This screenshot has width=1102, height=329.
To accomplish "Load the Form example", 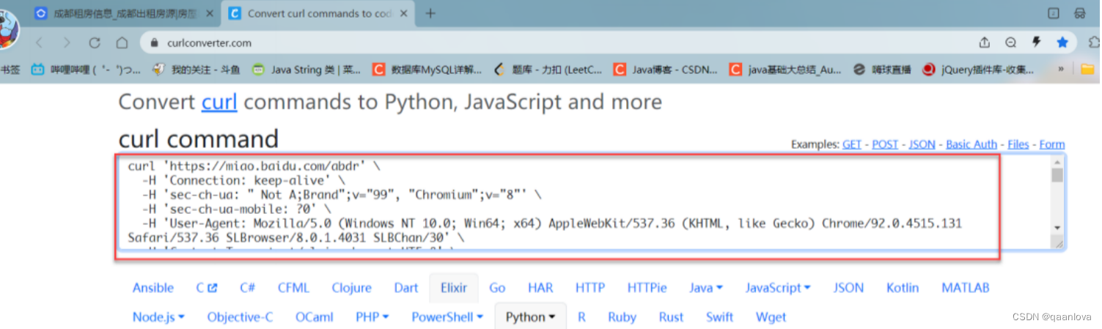I will [1052, 144].
